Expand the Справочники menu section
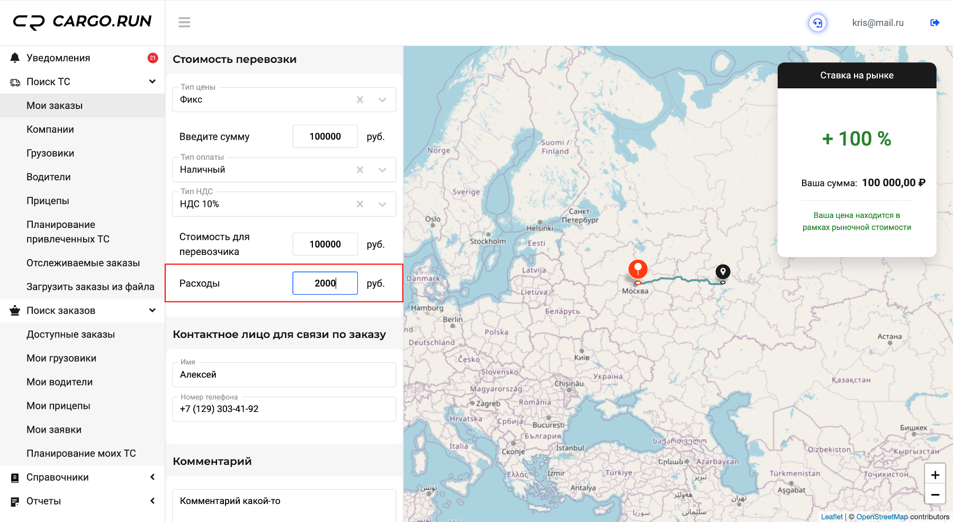The width and height of the screenshot is (954, 522). point(152,477)
